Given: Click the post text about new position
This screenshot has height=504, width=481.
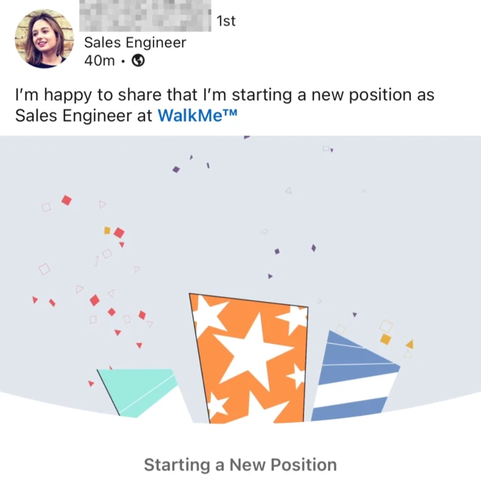Looking at the screenshot, I should tap(225, 105).
